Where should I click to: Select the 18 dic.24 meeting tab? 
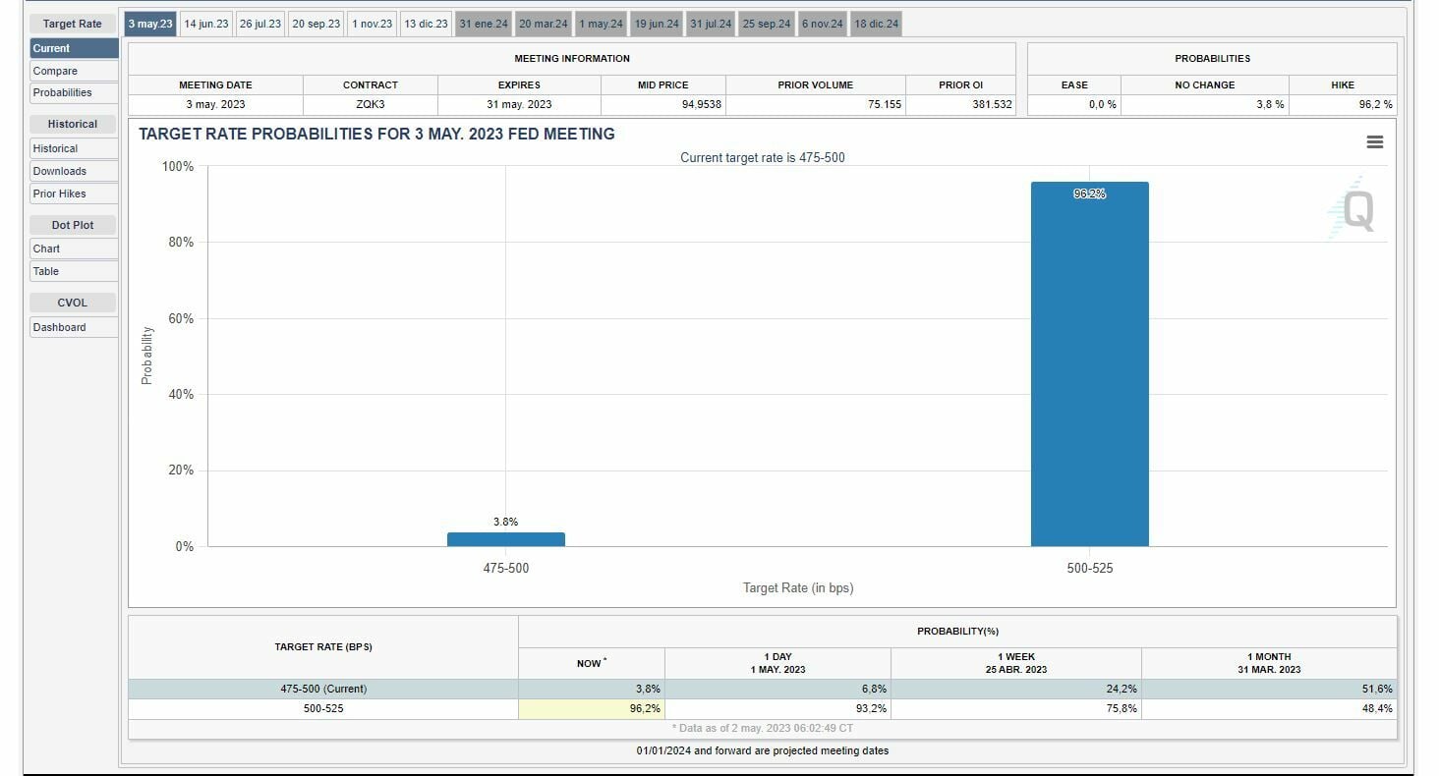(876, 24)
